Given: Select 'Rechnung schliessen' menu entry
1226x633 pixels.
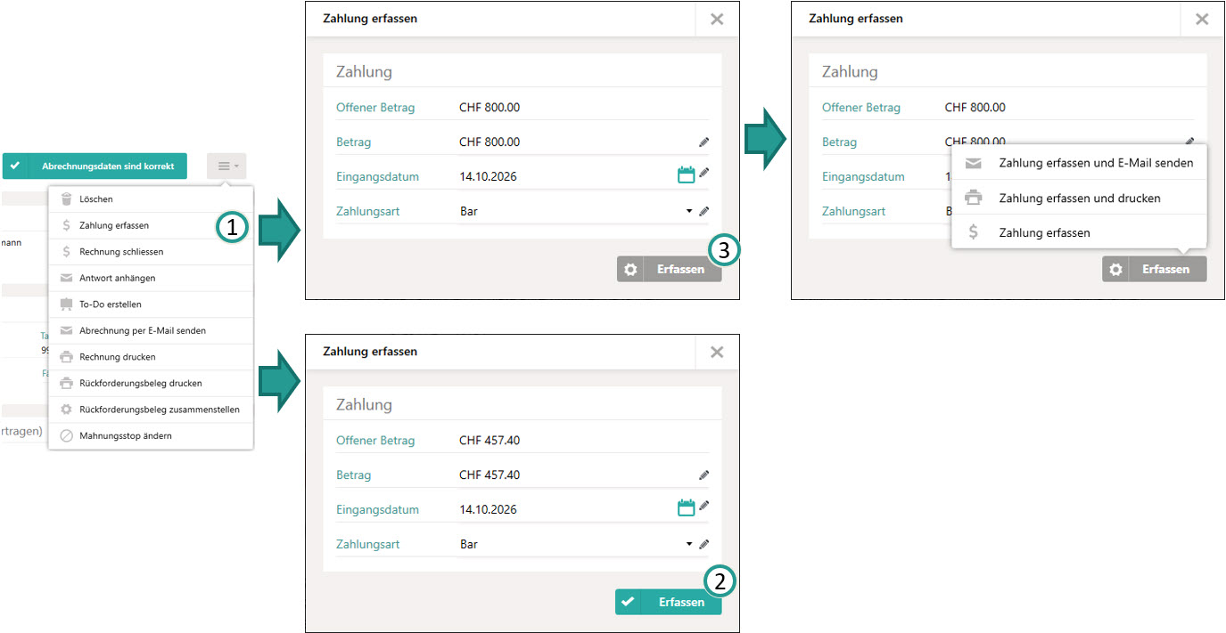Looking at the screenshot, I should (151, 252).
